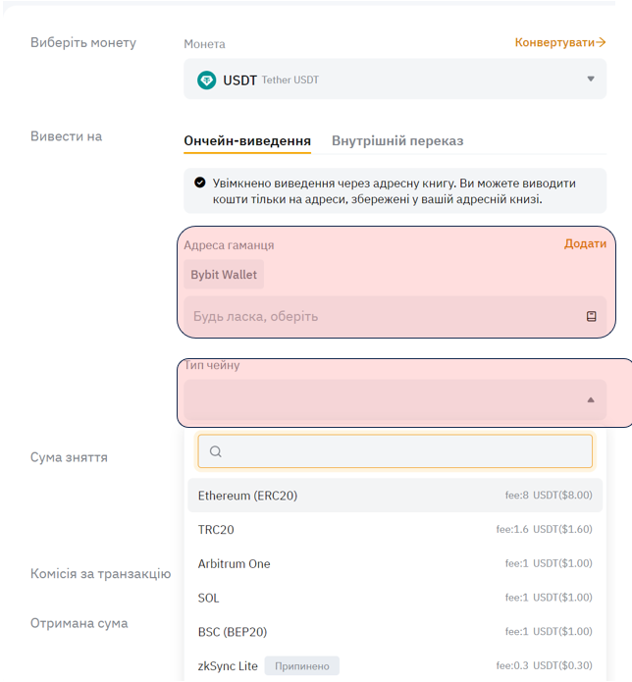Click the Tether USDT coin icon
The height and width of the screenshot is (682, 632).
pyautogui.click(x=206, y=79)
